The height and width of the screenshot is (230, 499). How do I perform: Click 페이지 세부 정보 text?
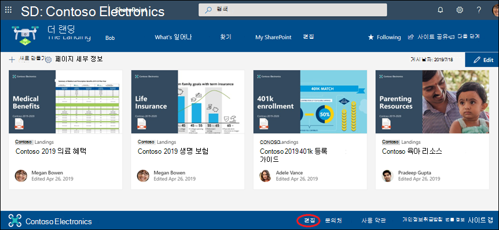coord(79,59)
